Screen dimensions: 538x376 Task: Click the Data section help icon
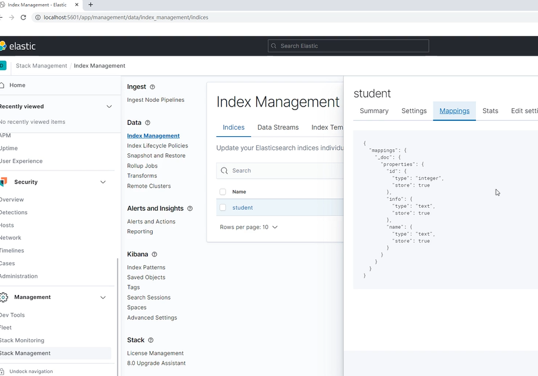[x=147, y=123]
